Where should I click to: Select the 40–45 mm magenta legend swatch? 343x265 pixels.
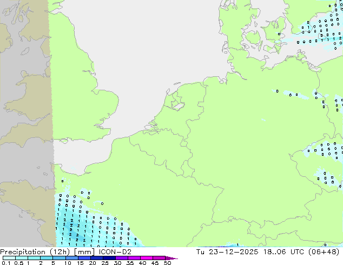click(147, 258)
